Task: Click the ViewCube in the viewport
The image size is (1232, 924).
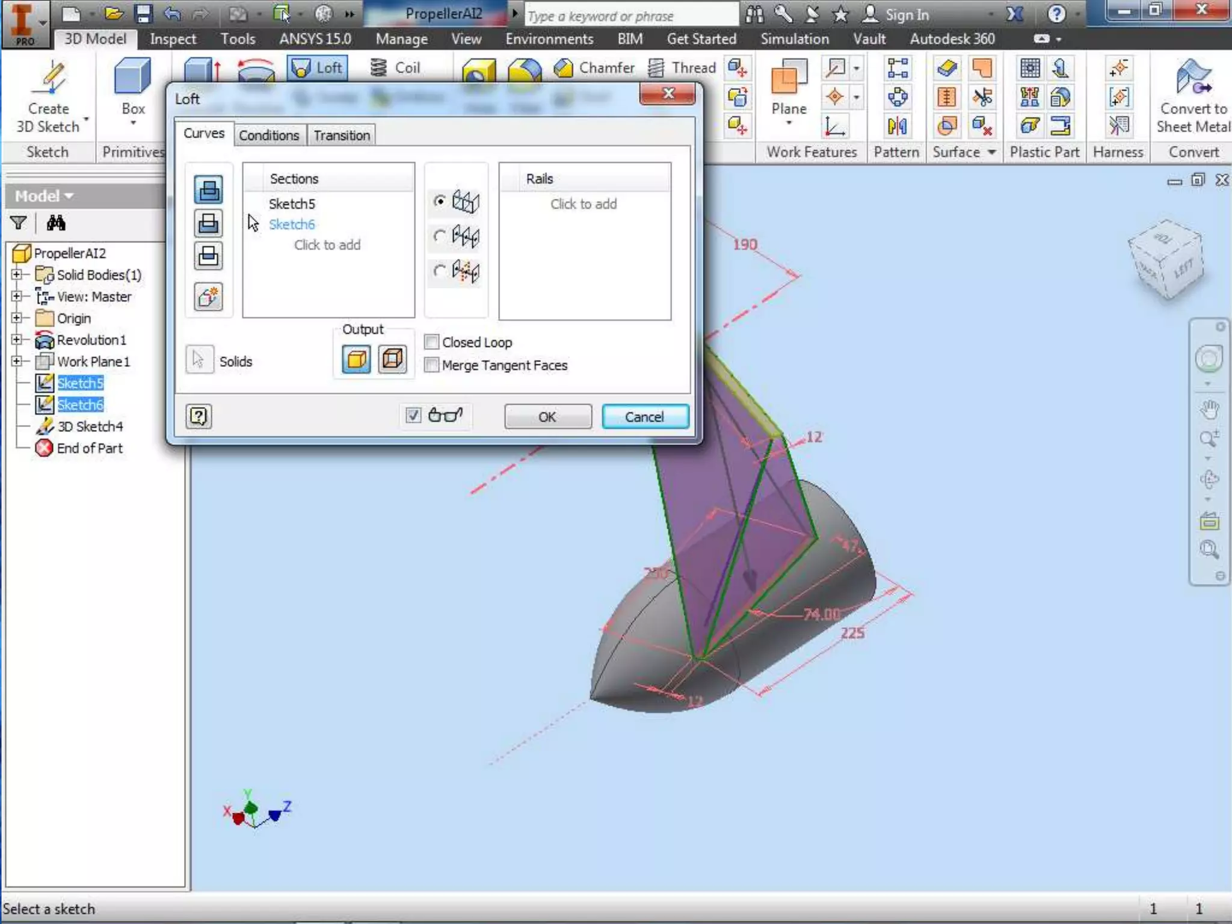Action: pos(1167,259)
